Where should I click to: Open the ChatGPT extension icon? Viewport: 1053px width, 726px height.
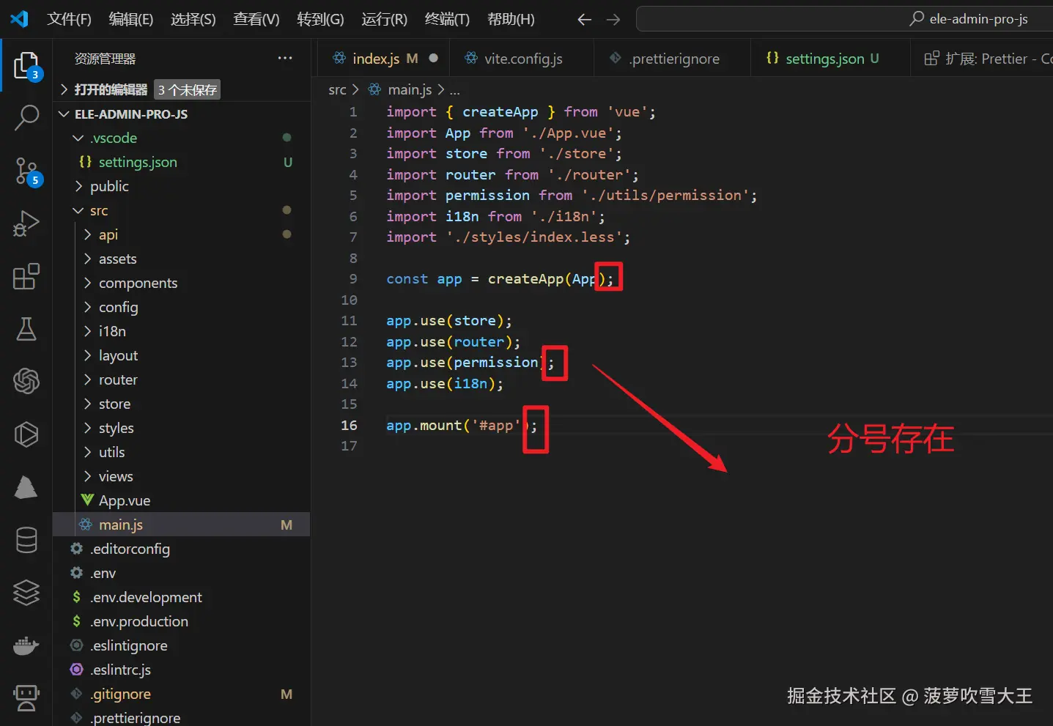tap(26, 381)
